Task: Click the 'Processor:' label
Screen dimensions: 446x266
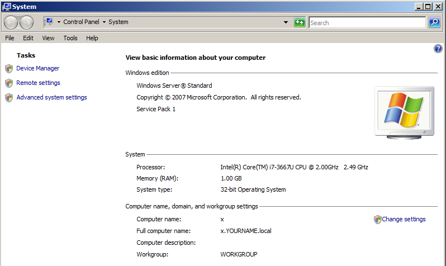Action: click(151, 167)
